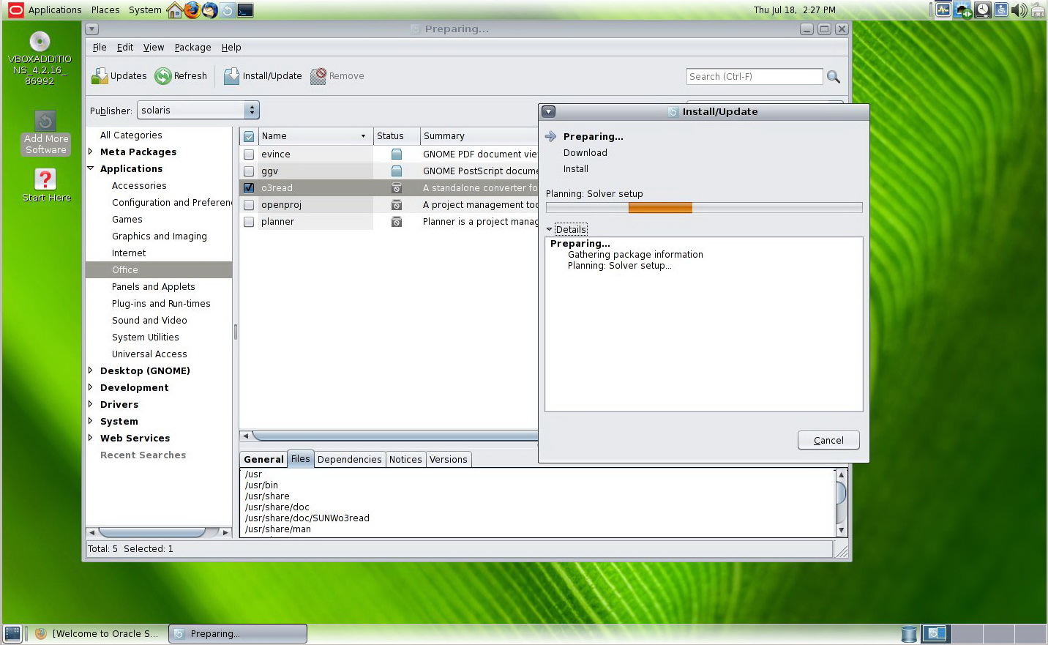Select the Office category
This screenshot has width=1048, height=645.
click(x=159, y=269)
